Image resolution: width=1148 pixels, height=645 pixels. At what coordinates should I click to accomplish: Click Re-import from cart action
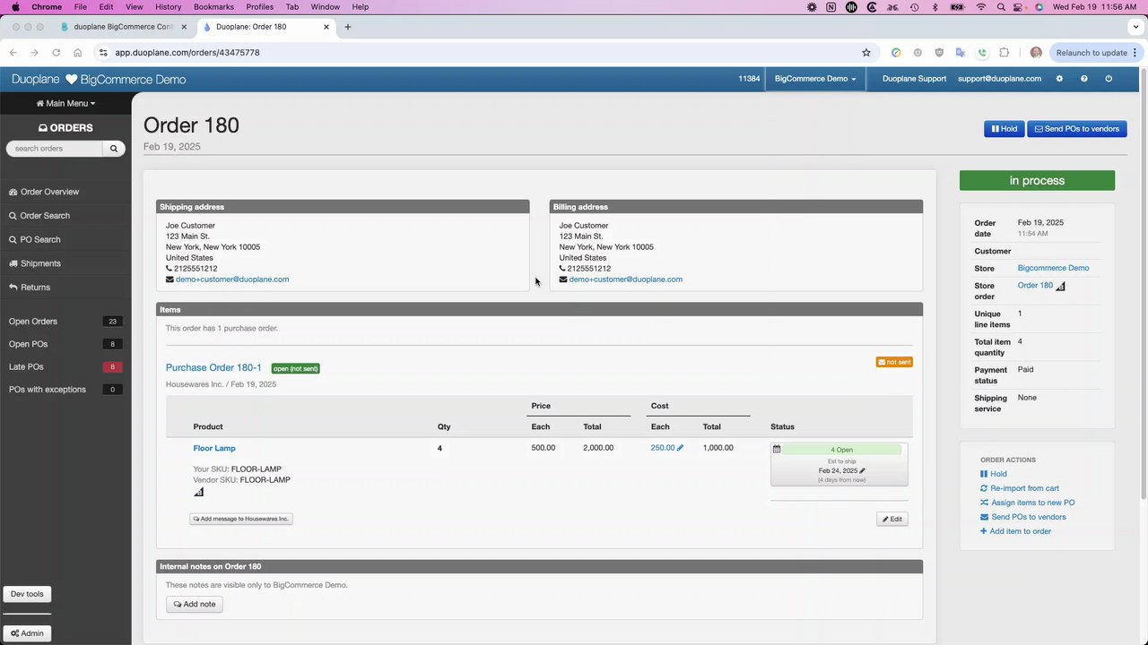pos(1020,488)
